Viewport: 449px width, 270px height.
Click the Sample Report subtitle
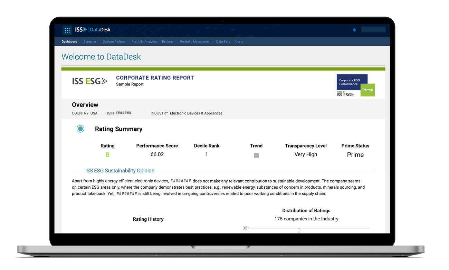click(x=130, y=84)
